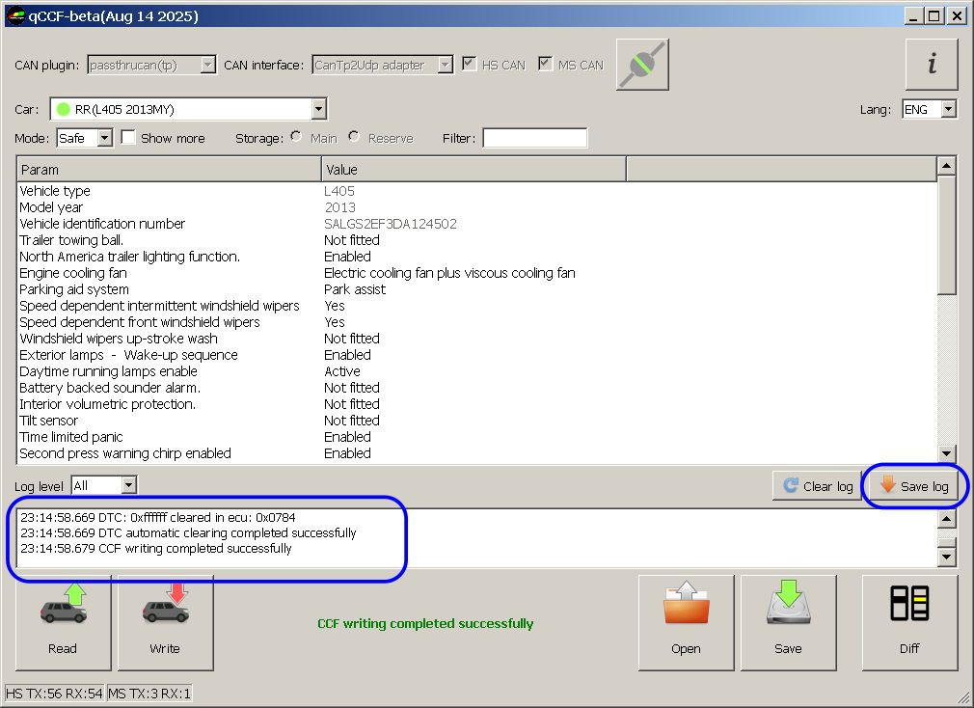Select Daytime running lamps enable row
Image resolution: width=974 pixels, height=708 pixels.
[x=477, y=371]
